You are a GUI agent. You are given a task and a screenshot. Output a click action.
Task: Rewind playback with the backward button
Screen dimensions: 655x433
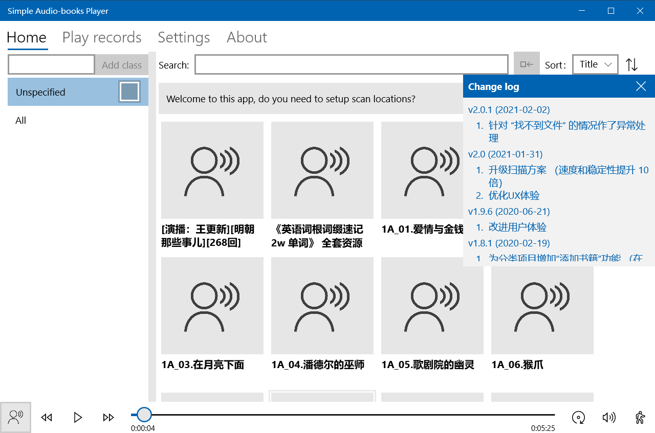[47, 418]
